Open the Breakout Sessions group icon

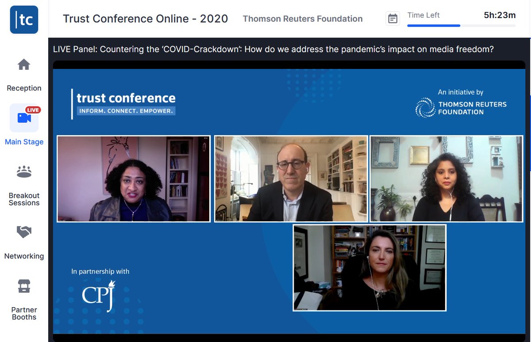point(24,171)
